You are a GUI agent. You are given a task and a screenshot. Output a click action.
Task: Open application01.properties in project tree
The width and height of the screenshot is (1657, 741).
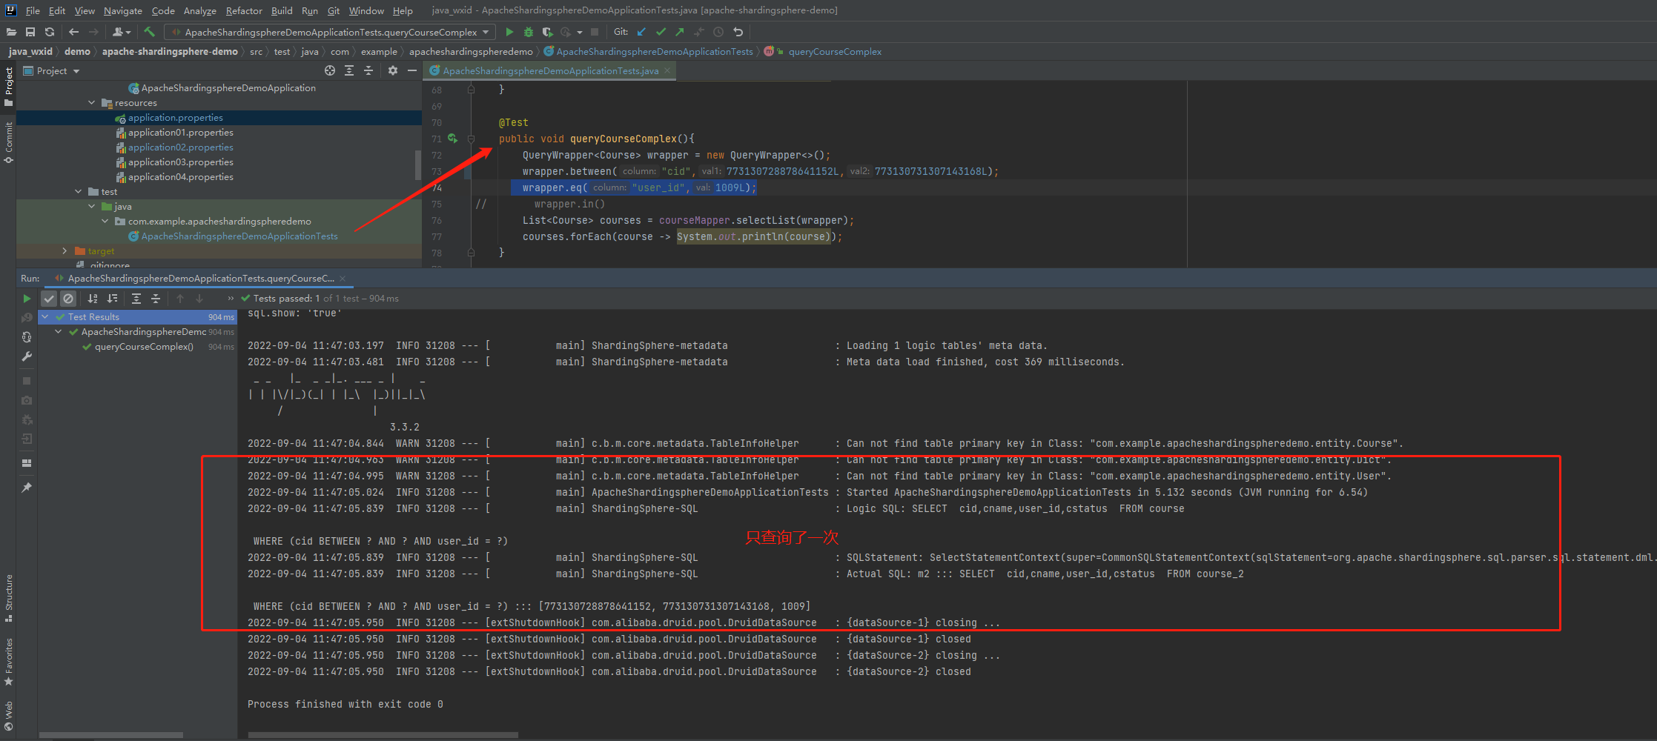point(180,133)
